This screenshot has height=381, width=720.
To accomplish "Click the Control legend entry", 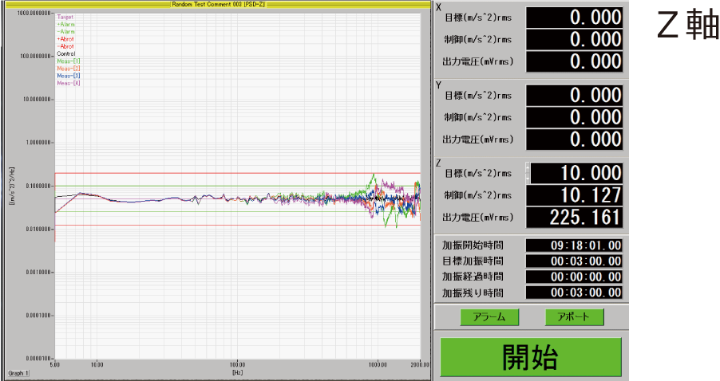I will tap(66, 53).
